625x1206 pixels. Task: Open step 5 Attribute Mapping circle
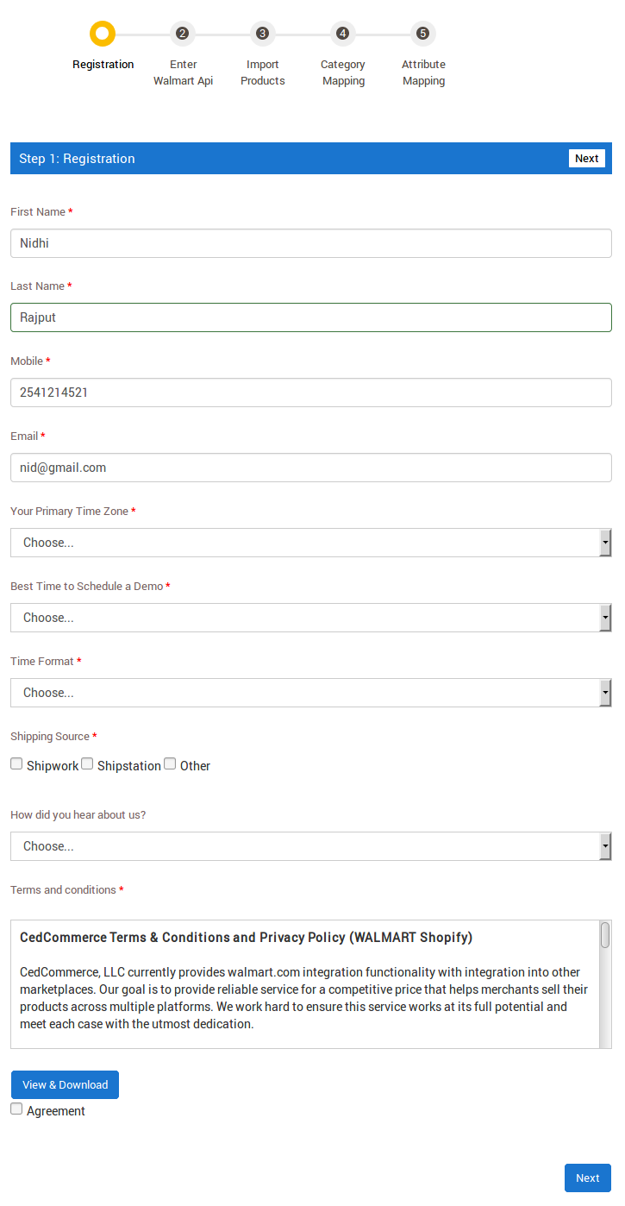coord(422,34)
